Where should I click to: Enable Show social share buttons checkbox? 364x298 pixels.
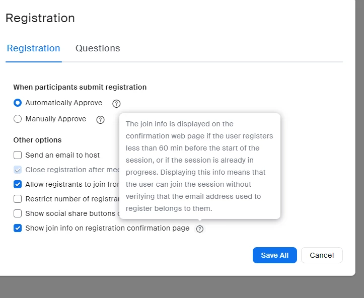[18, 213]
